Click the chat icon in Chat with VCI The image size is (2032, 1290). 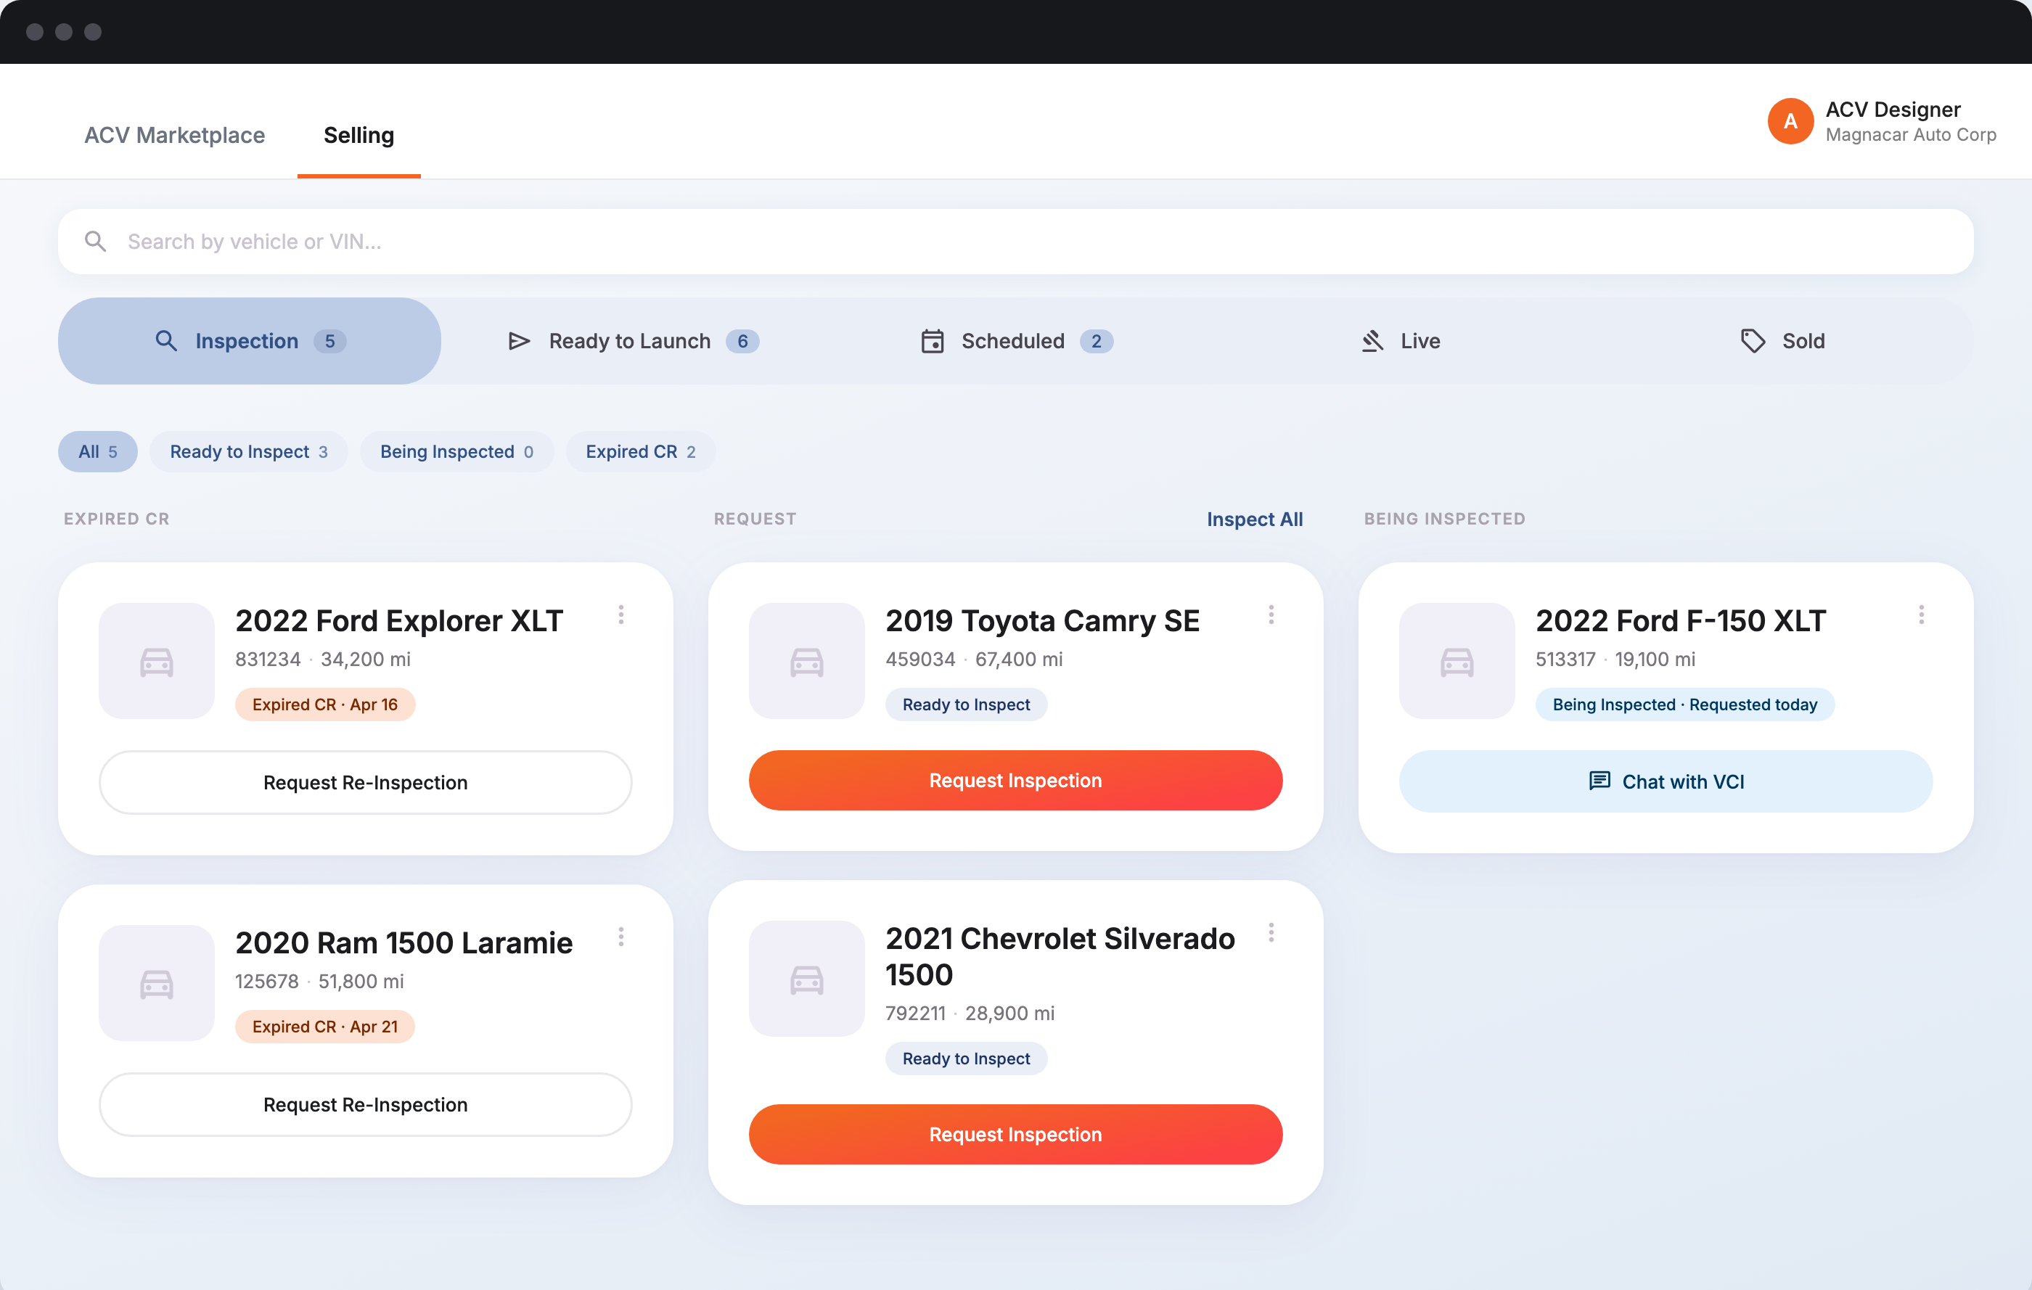coord(1599,781)
